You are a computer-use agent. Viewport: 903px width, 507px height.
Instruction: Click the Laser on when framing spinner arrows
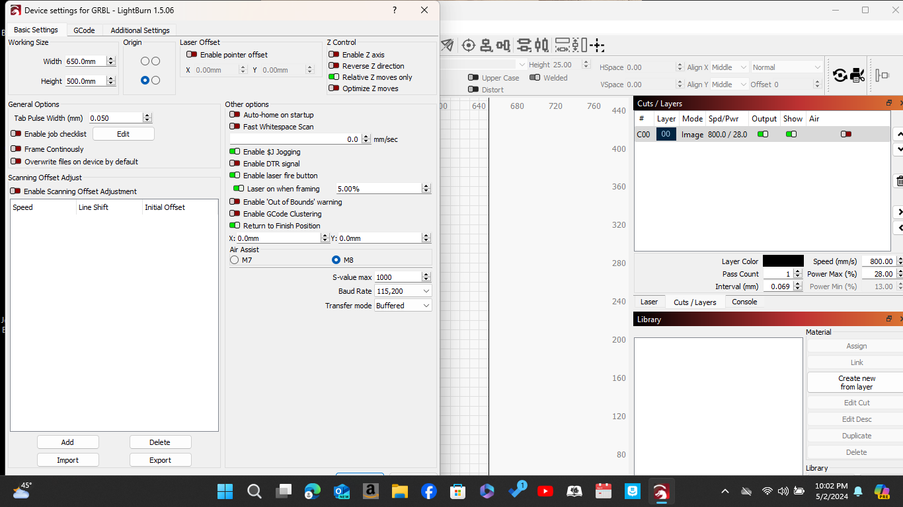tap(426, 189)
